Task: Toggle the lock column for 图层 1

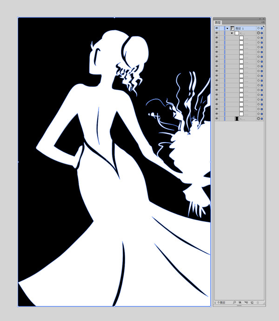Action: point(222,28)
